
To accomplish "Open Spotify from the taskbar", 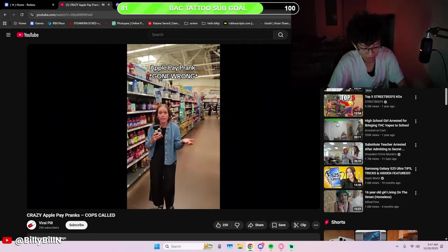I will (271, 246).
